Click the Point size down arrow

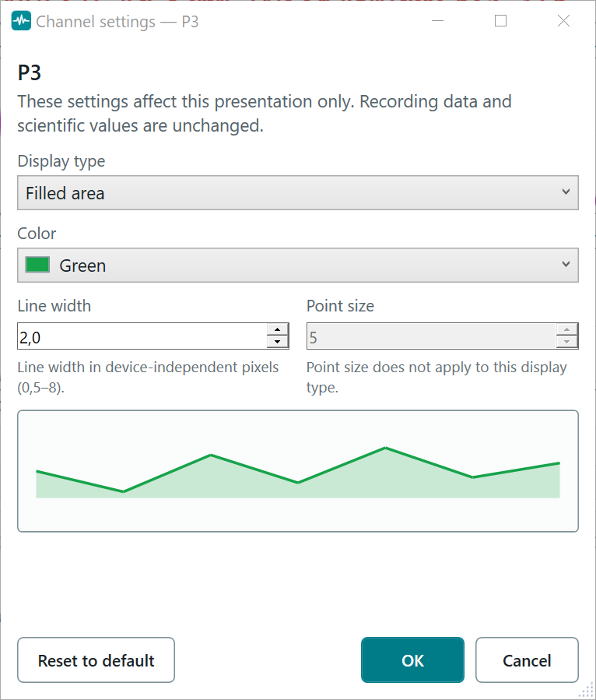(566, 342)
